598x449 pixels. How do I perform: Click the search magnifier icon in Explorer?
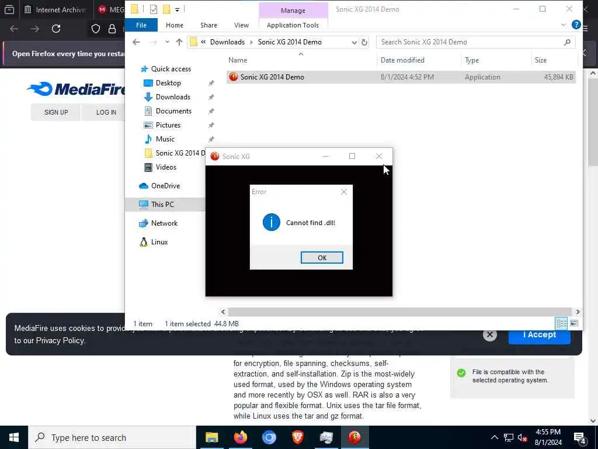[568, 42]
